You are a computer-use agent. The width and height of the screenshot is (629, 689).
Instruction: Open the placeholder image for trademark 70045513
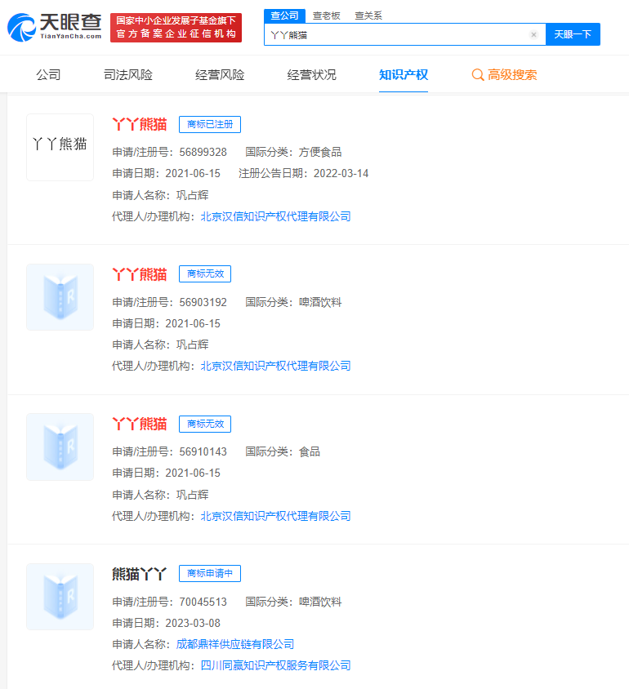60,597
